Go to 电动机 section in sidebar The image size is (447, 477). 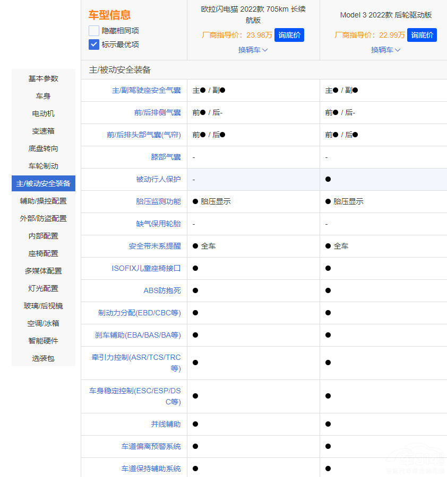coord(44,113)
